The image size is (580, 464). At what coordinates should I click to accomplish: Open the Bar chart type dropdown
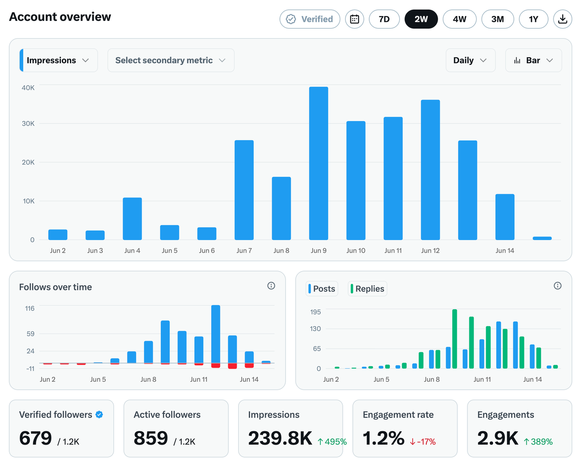click(534, 60)
